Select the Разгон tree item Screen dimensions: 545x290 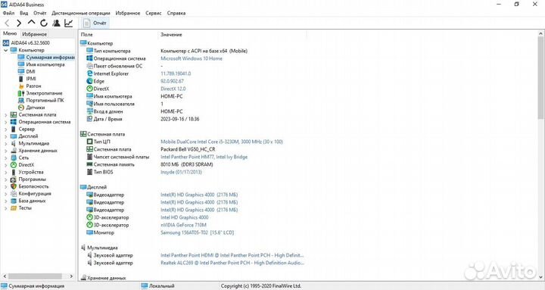tap(33, 86)
